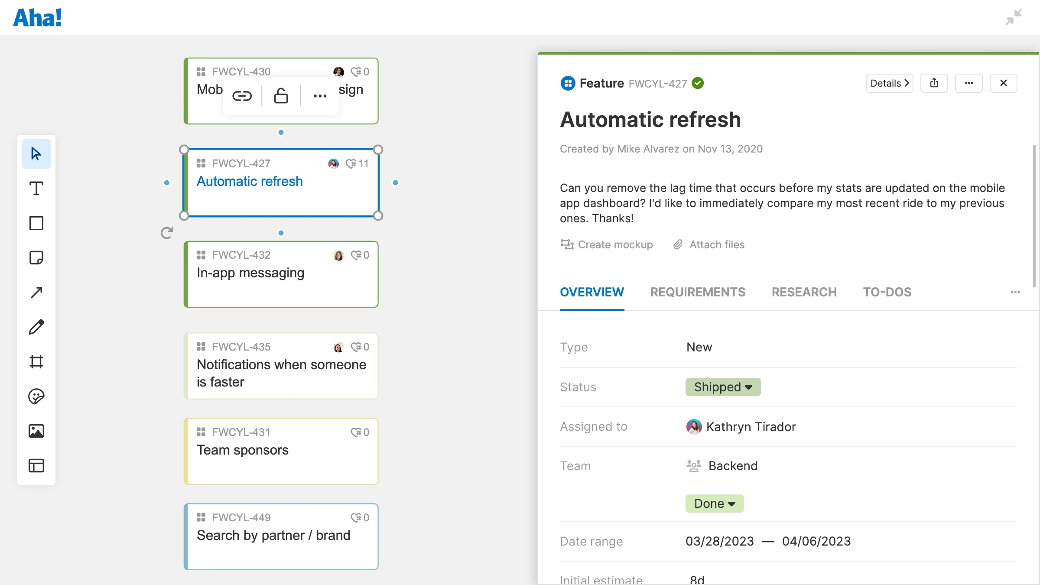Open the Template tool at the toolbar bottom
This screenshot has height=585, width=1040.
click(36, 465)
